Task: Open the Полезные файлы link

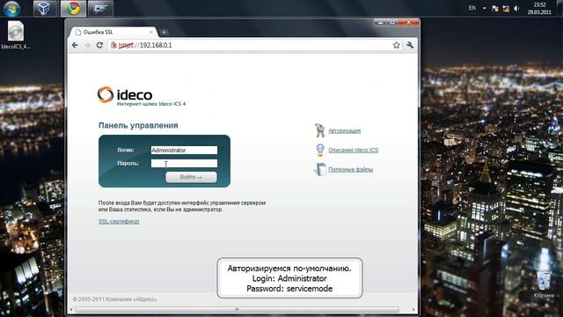Action: coord(350,170)
